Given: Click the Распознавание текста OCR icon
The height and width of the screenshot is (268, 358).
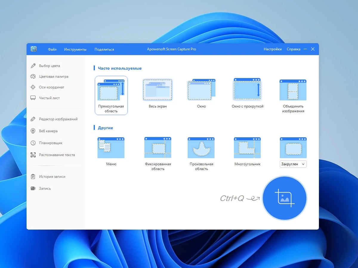Looking at the screenshot, I should [33, 155].
